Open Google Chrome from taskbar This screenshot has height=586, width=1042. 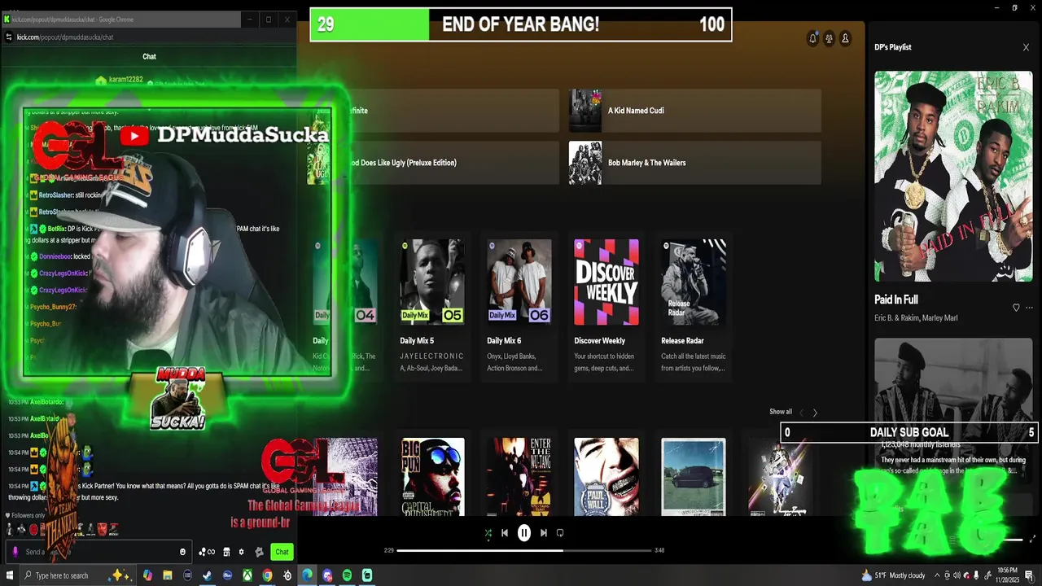pos(267,575)
